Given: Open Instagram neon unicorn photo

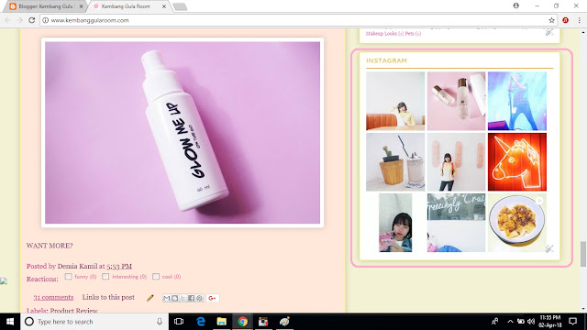Looking at the screenshot, I should point(517,162).
